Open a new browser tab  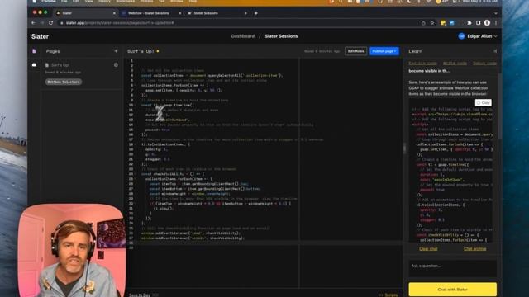tap(256, 13)
